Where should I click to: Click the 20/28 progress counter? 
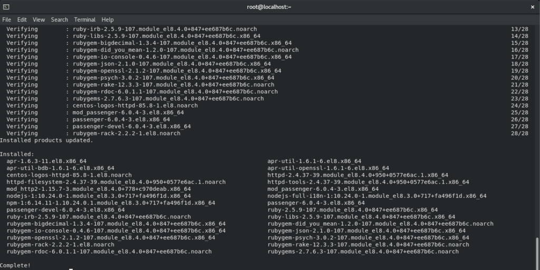[x=519, y=78]
